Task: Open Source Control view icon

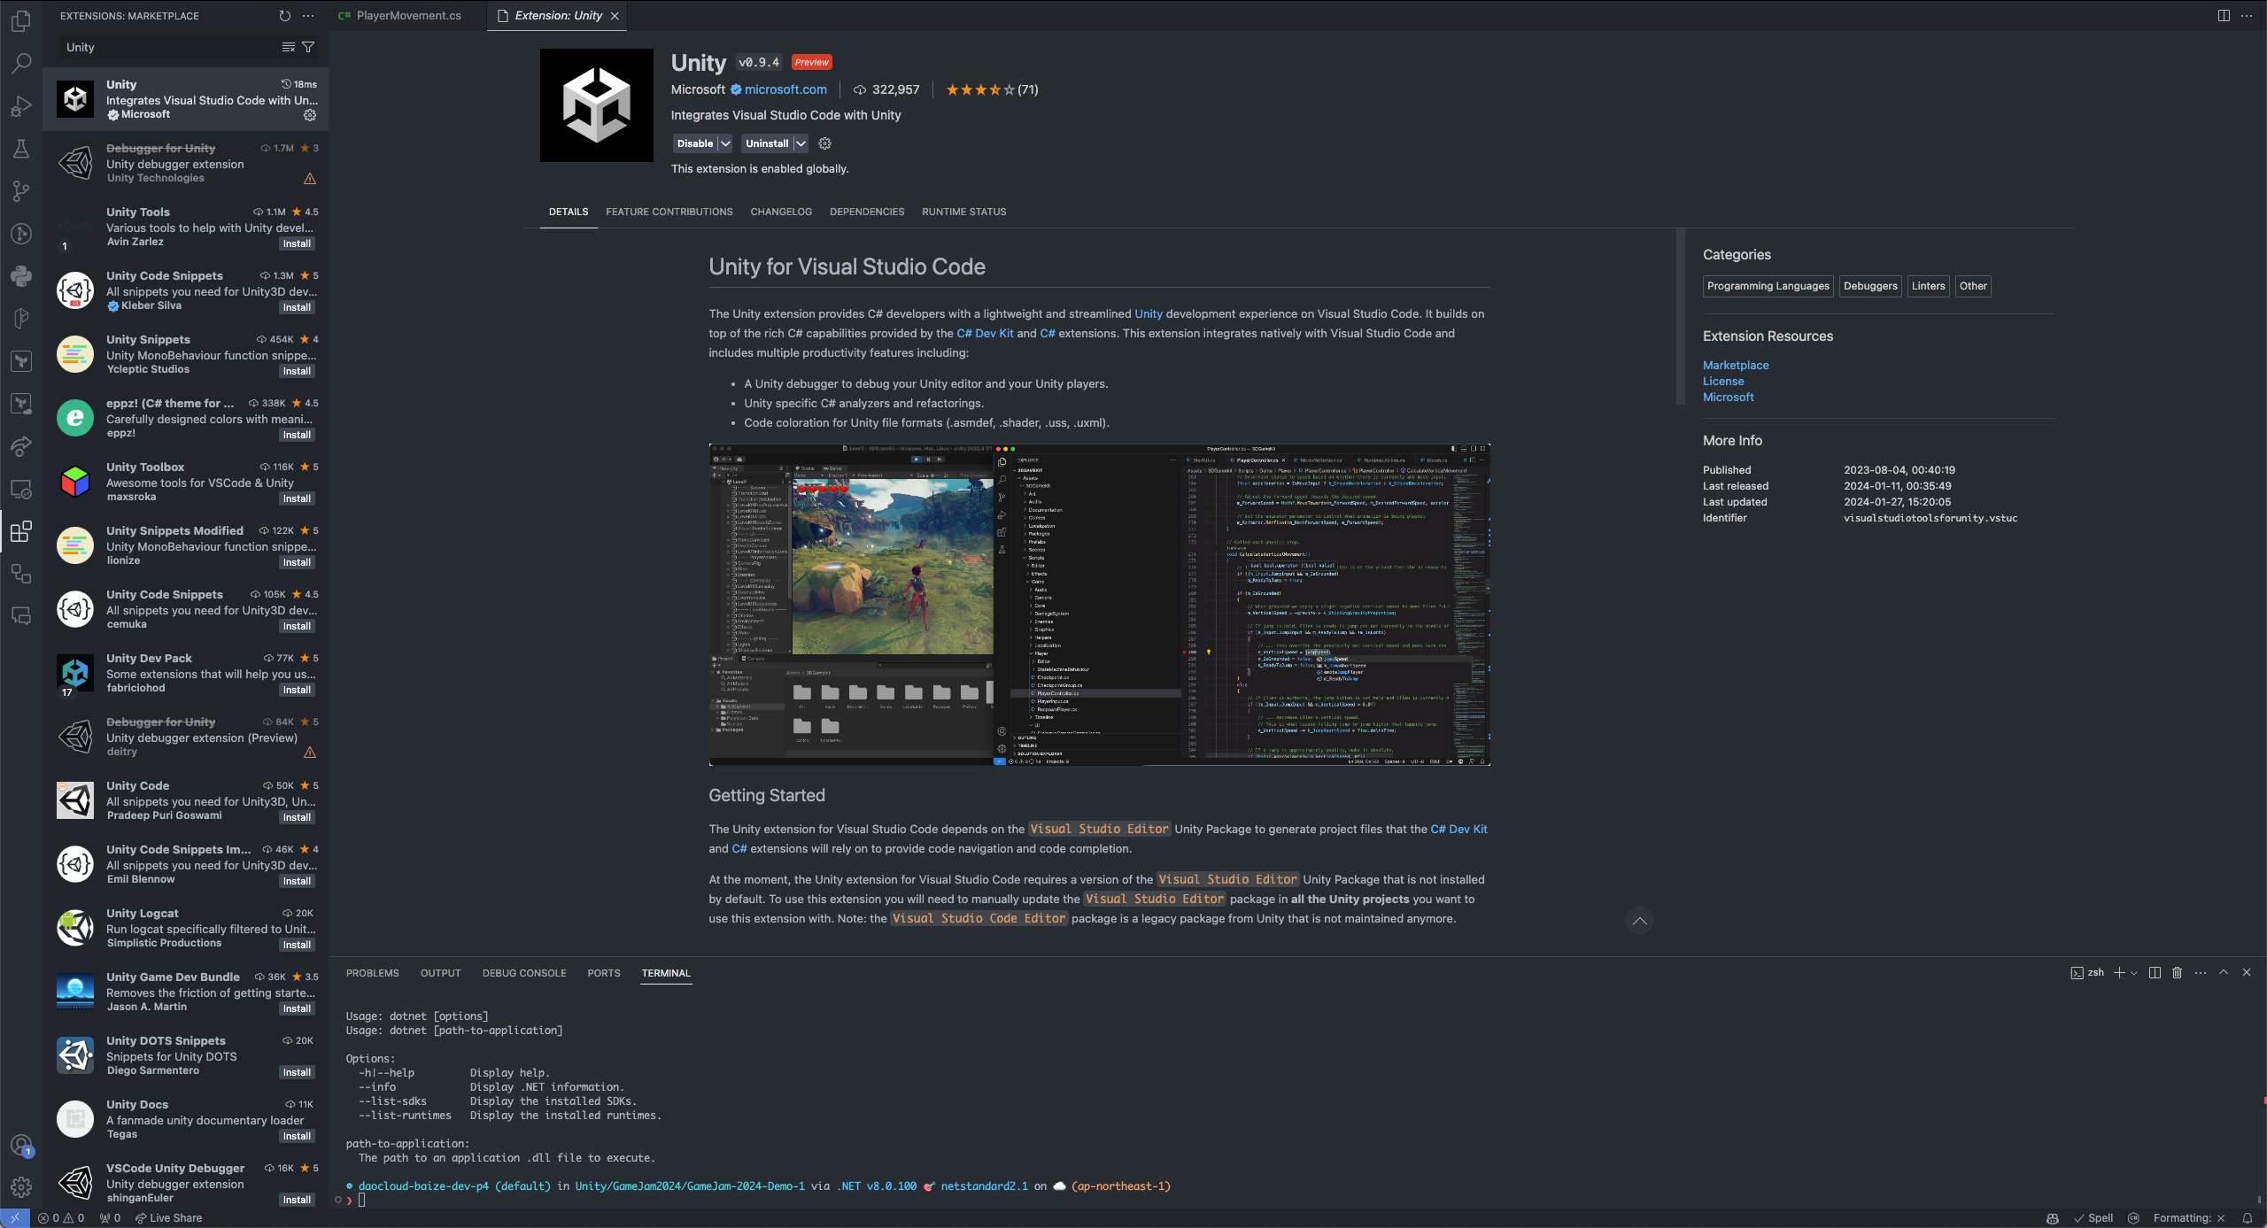Action: pos(21,190)
